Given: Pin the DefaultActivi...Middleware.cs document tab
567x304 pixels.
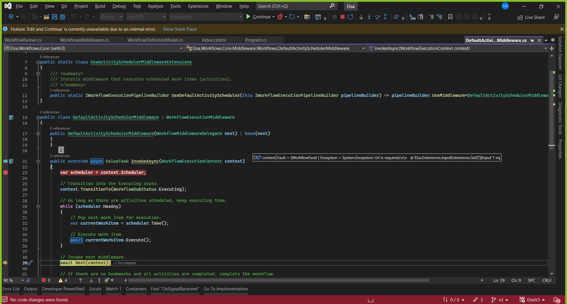Looking at the screenshot, I should click(532, 40).
